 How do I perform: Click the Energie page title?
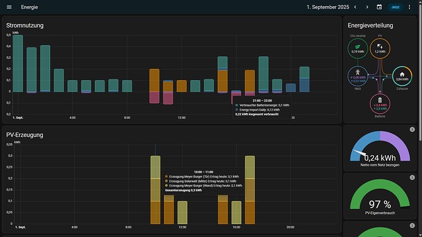[x=29, y=7]
